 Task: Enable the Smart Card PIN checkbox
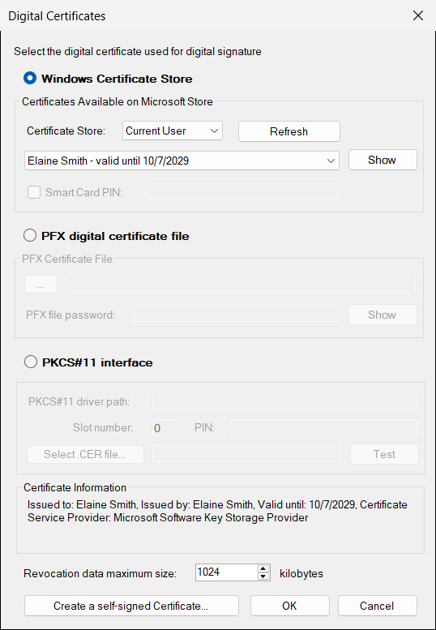coord(34,192)
